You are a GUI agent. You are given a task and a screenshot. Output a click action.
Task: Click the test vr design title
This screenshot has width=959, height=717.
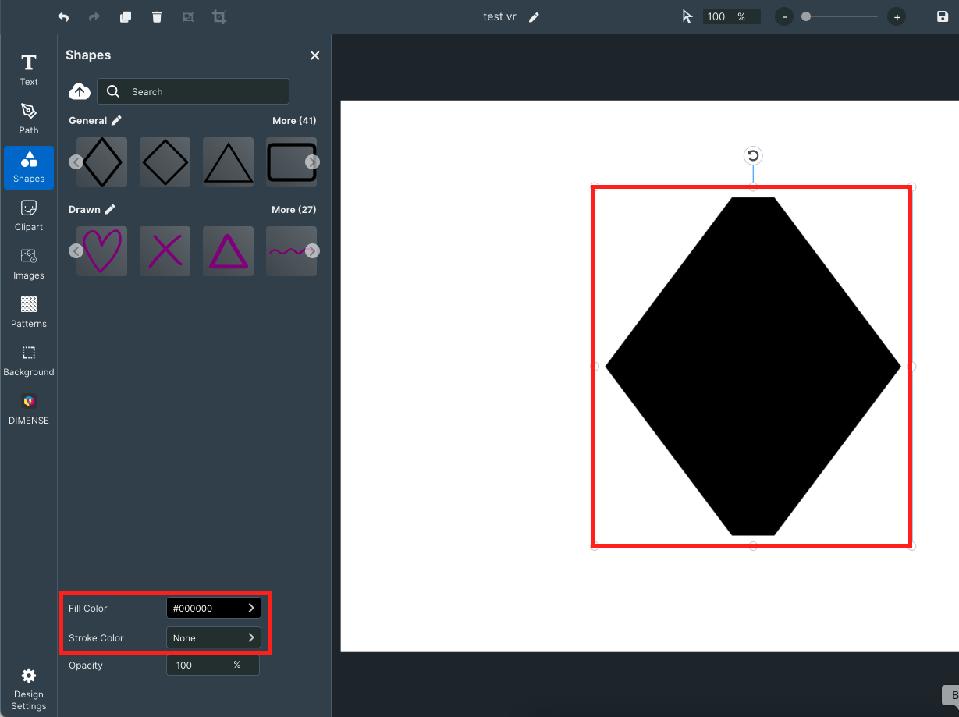pyautogui.click(x=499, y=17)
